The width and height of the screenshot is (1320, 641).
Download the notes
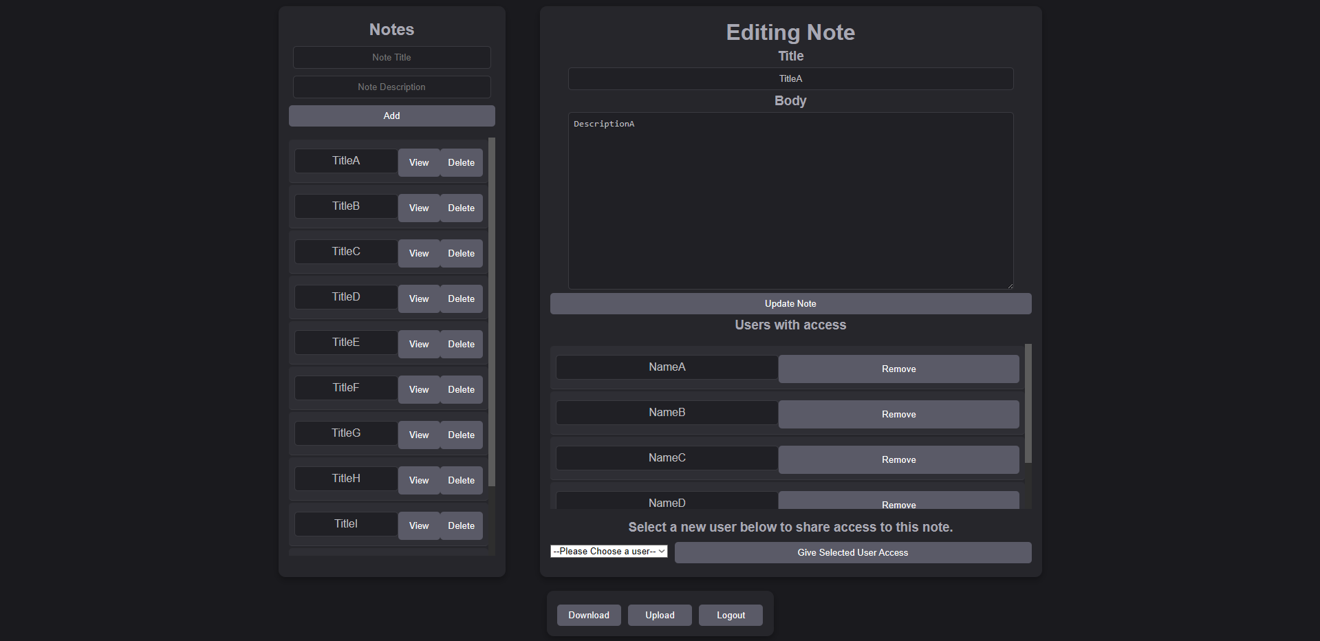click(x=589, y=615)
